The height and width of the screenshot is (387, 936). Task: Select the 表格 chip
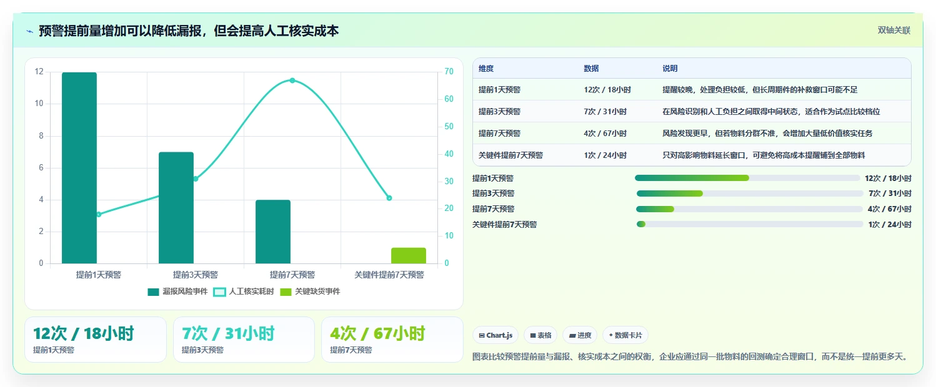(540, 335)
